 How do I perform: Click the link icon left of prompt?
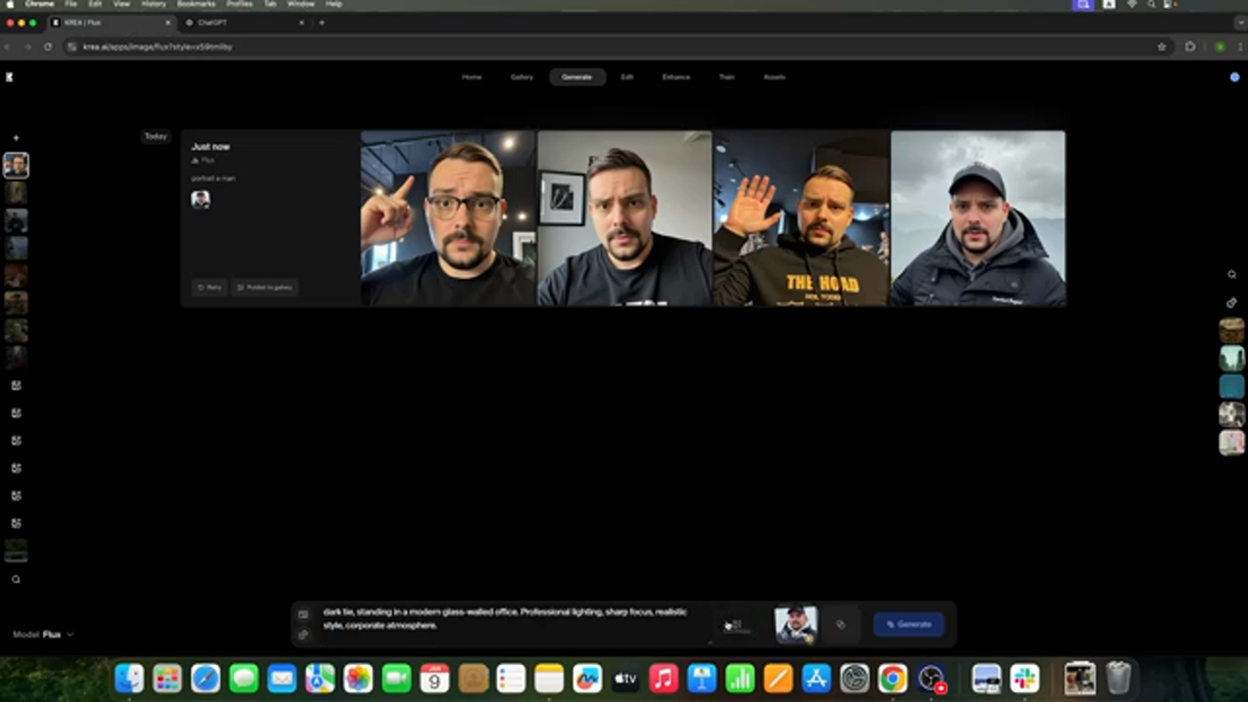303,635
